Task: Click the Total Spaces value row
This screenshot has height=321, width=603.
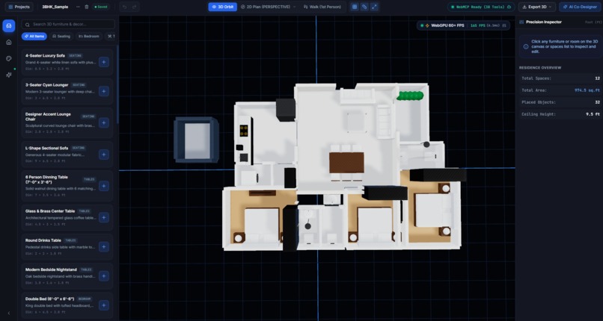Action: point(559,78)
